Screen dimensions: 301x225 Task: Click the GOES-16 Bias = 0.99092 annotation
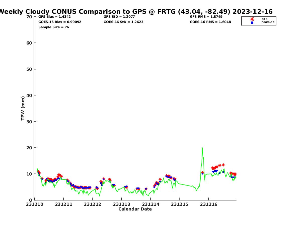[x=60, y=22]
